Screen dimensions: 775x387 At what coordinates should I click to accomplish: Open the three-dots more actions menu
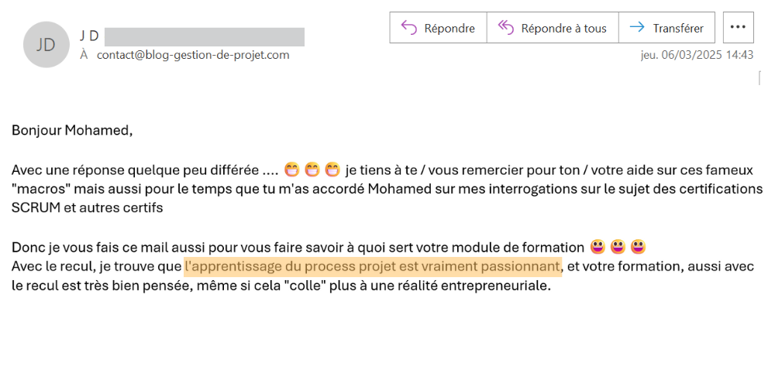coord(738,28)
